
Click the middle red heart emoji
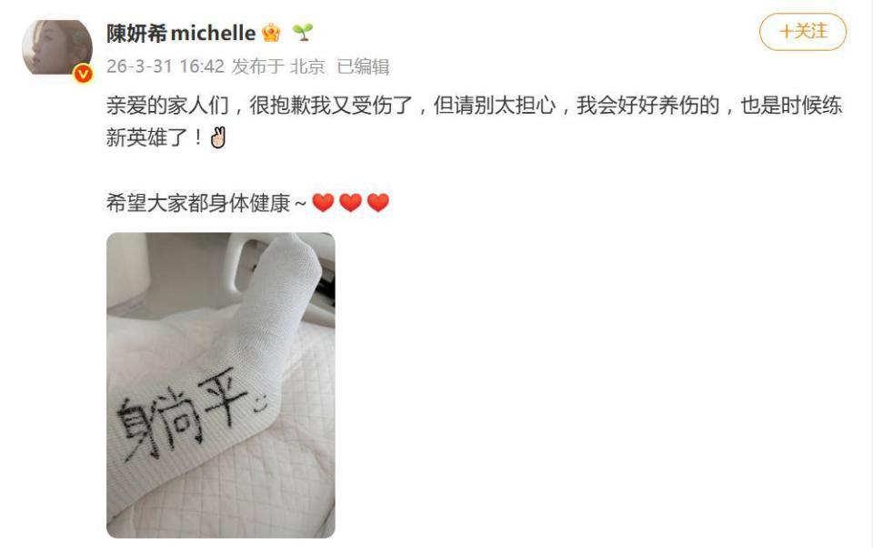351,202
